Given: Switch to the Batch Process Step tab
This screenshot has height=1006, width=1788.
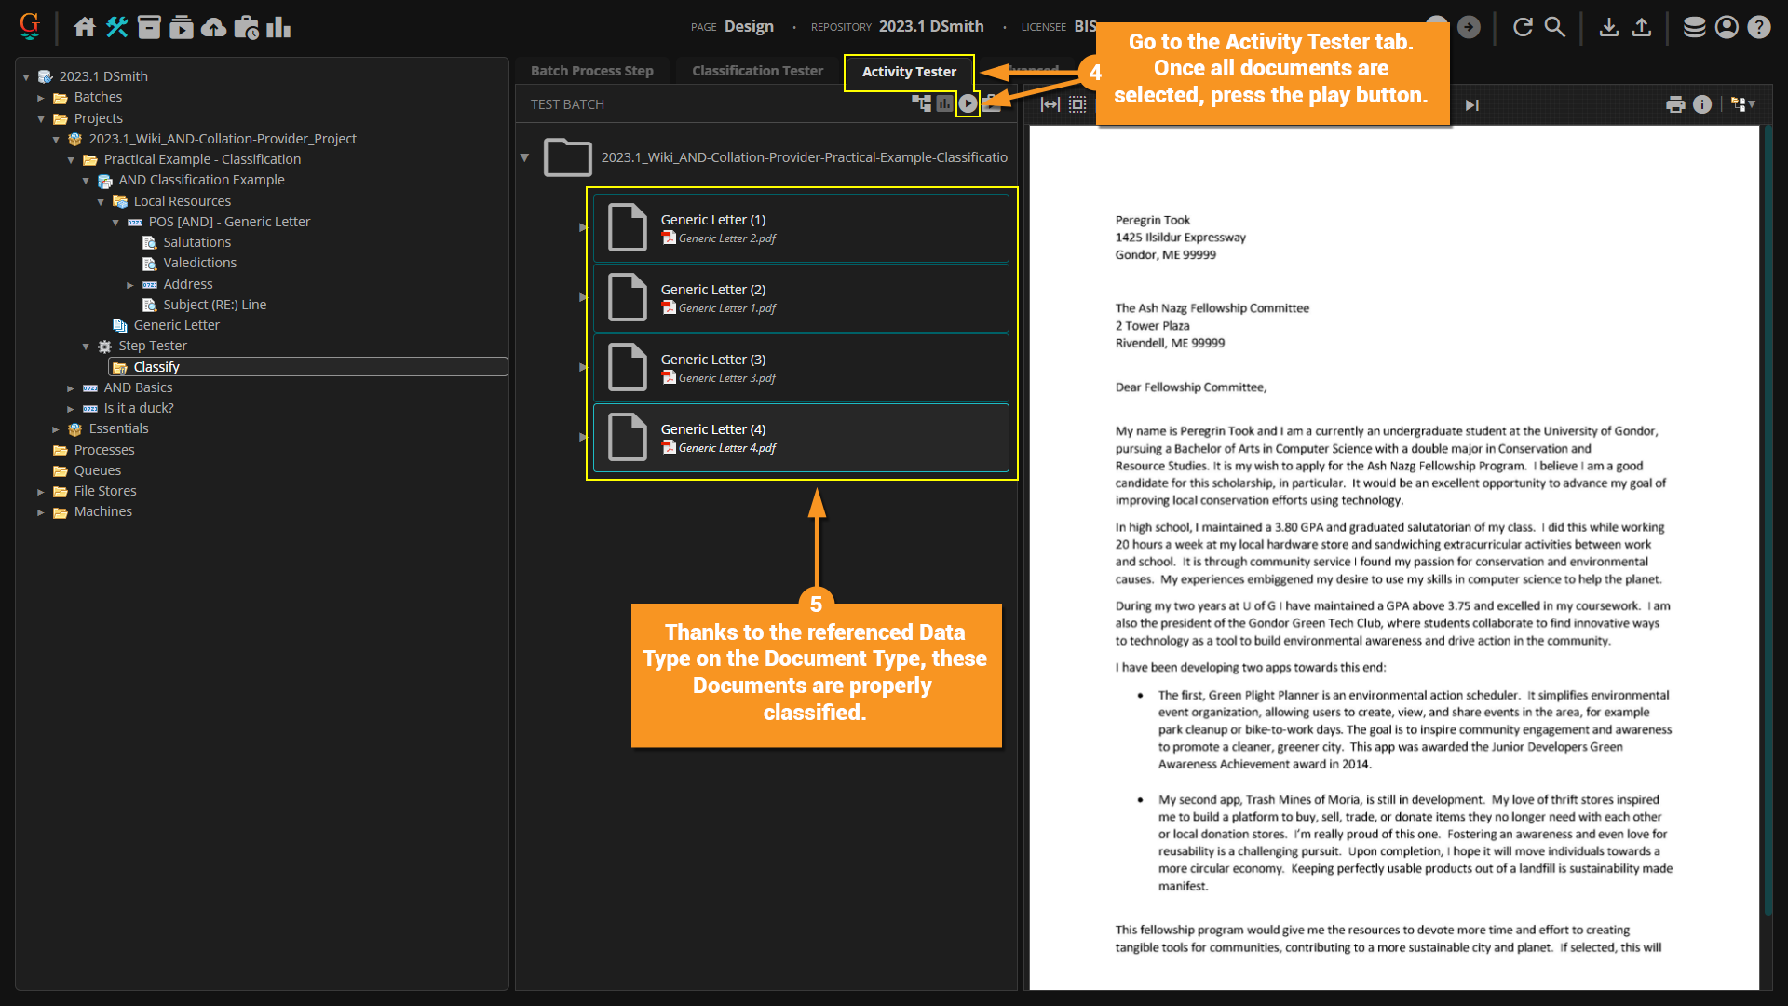Looking at the screenshot, I should click(591, 71).
